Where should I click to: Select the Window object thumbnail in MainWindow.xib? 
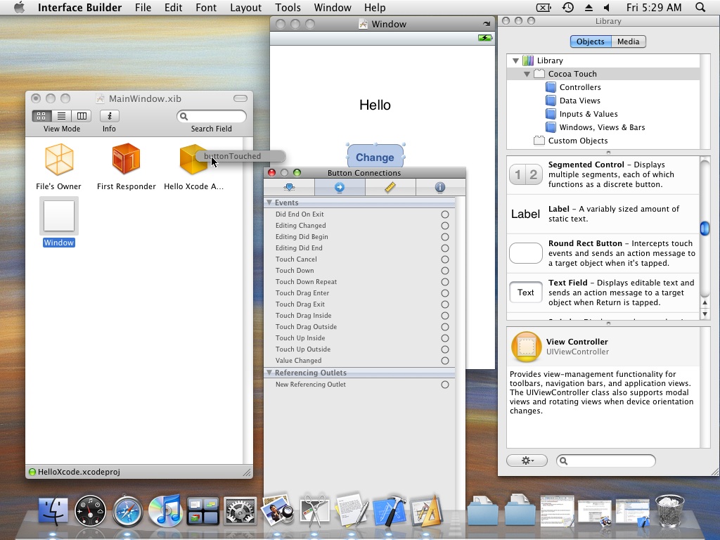pyautogui.click(x=59, y=216)
